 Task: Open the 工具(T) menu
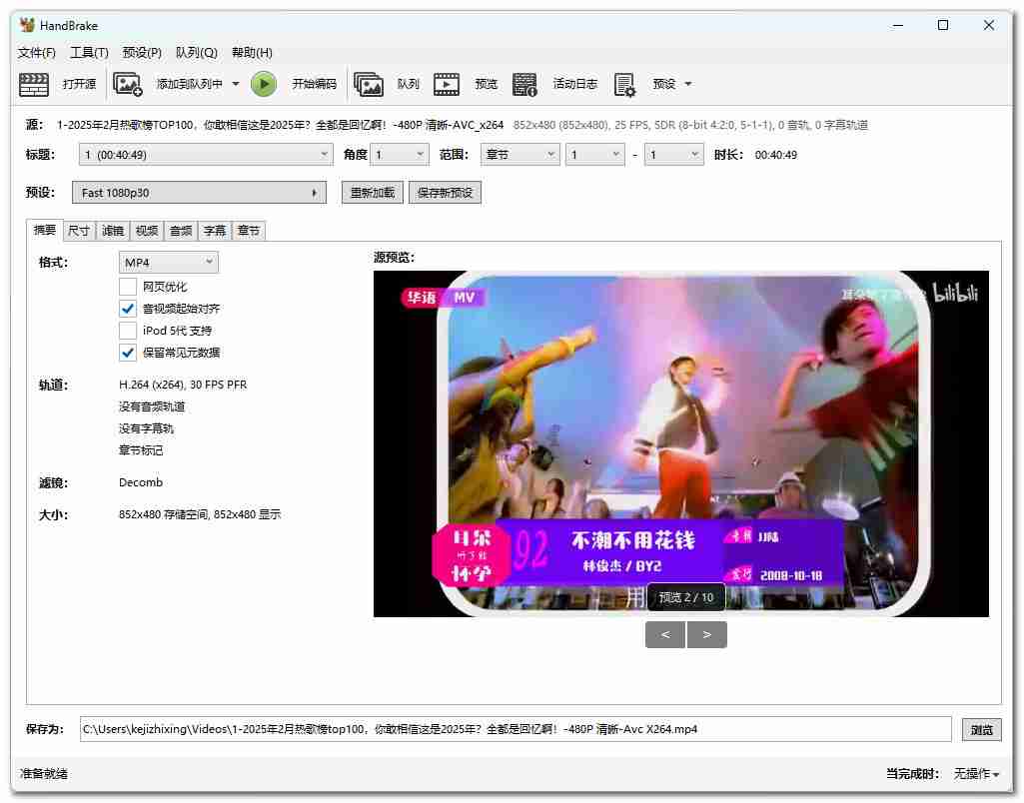click(89, 53)
